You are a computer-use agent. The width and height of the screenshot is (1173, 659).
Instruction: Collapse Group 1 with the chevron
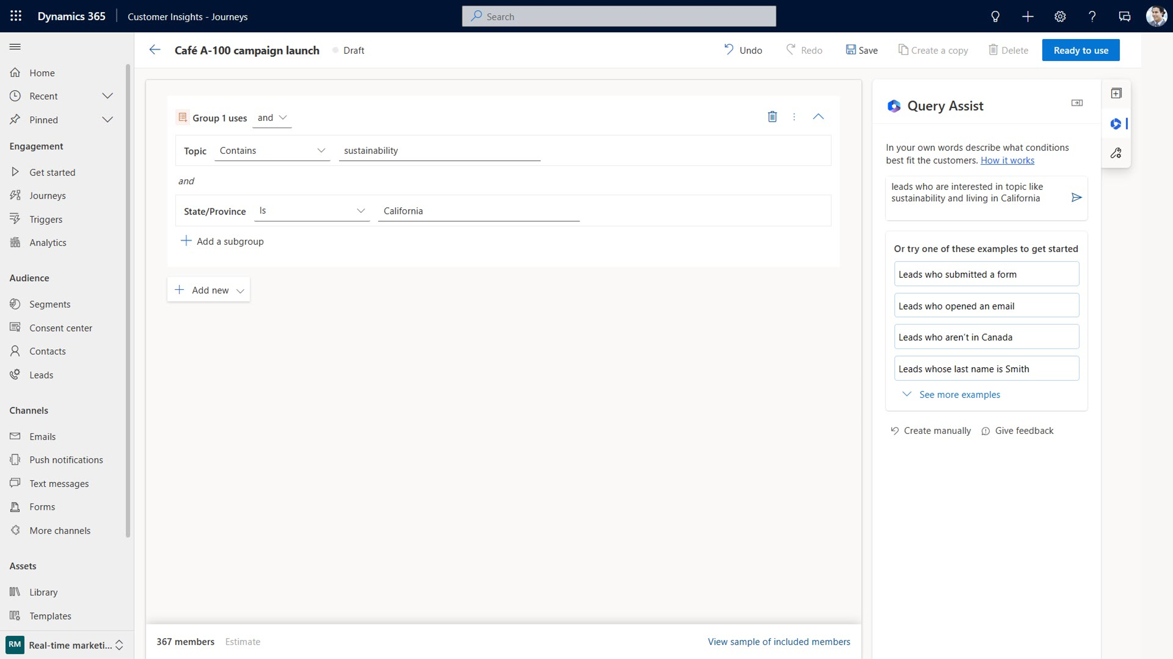click(818, 116)
